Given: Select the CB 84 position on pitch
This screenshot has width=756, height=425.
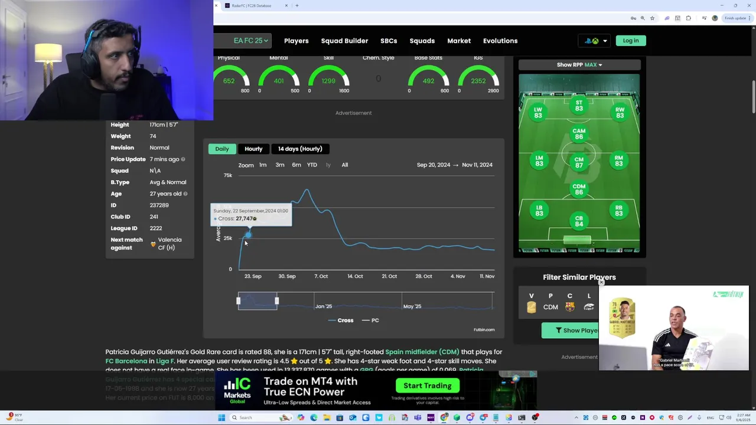Looking at the screenshot, I should pyautogui.click(x=579, y=221).
